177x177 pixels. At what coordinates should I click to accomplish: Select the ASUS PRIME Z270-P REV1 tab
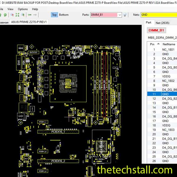29,22
